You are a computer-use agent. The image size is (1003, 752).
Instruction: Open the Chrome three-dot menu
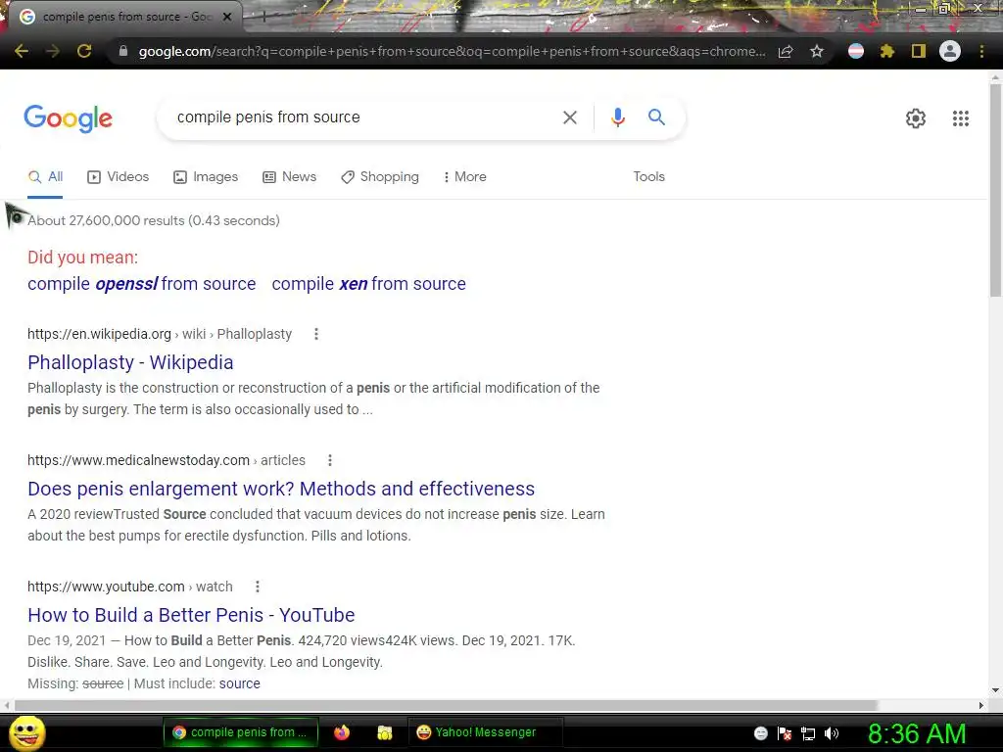[981, 51]
